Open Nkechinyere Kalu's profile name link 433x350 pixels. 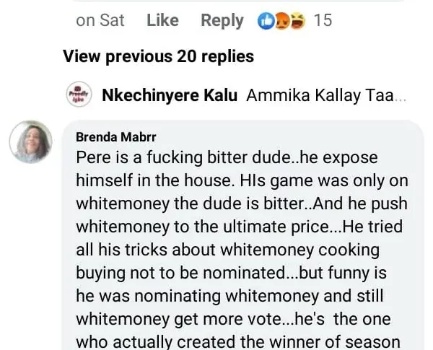(170, 96)
